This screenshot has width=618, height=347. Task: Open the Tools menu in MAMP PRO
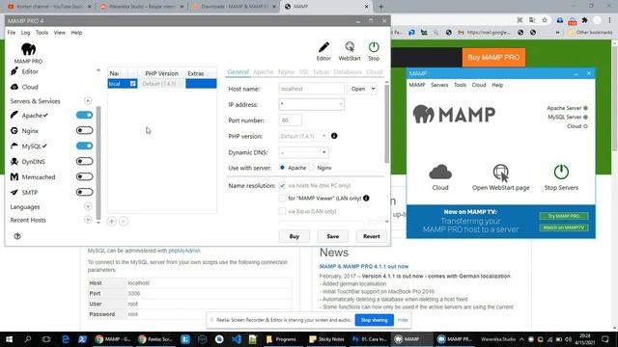(42, 32)
